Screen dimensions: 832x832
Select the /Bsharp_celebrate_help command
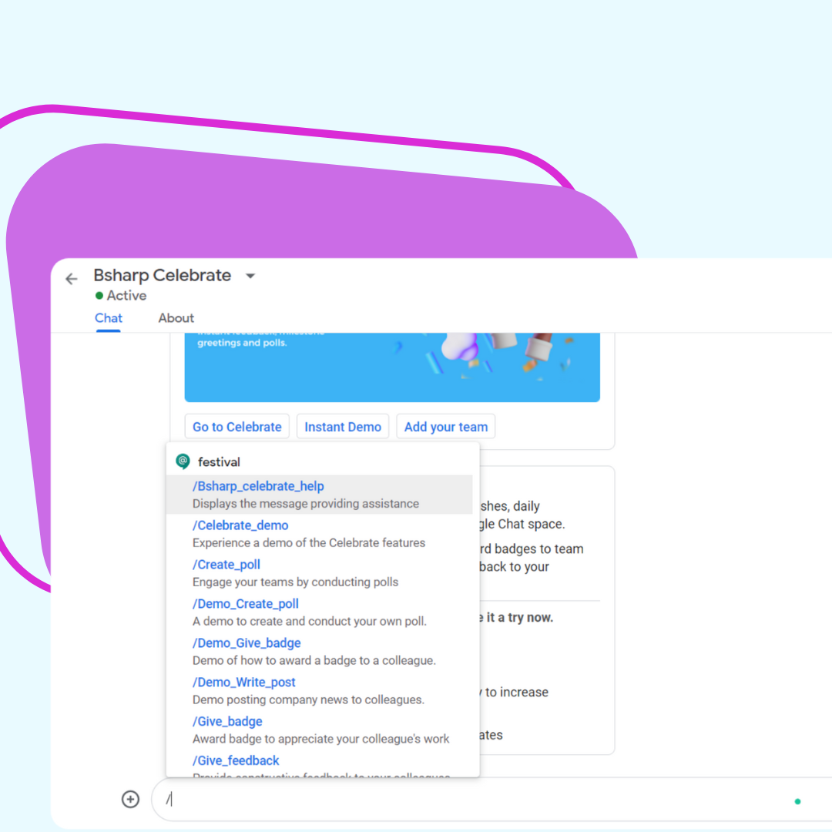[320, 495]
